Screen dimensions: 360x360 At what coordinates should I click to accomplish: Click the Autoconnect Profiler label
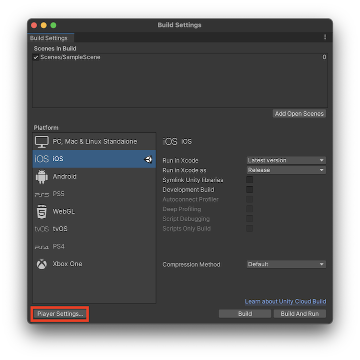pos(190,199)
